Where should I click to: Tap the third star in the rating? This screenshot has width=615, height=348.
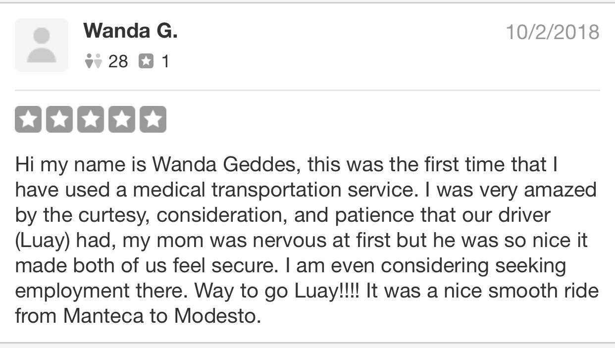pyautogui.click(x=91, y=119)
